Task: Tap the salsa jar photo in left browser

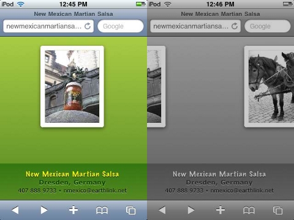Action: click(x=72, y=87)
